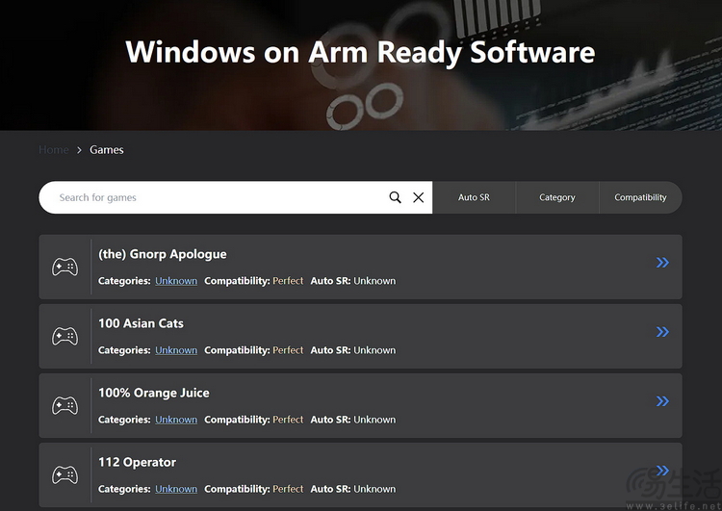The width and height of the screenshot is (722, 511).
Task: Click Unknown category link under 112 Operator
Action: pyautogui.click(x=176, y=489)
